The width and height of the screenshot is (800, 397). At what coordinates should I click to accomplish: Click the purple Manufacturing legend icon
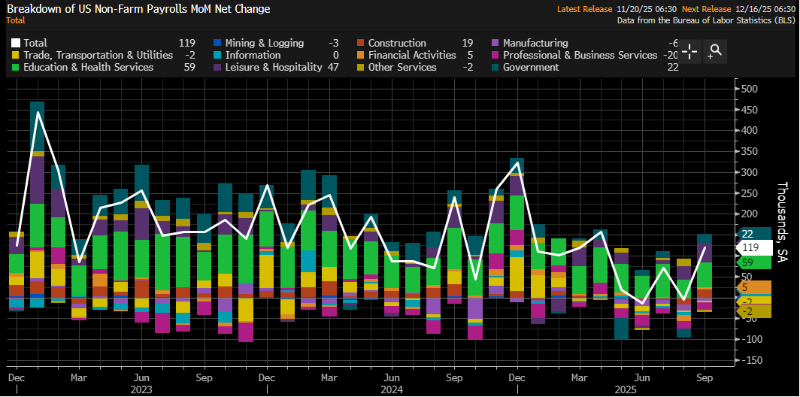pyautogui.click(x=495, y=44)
